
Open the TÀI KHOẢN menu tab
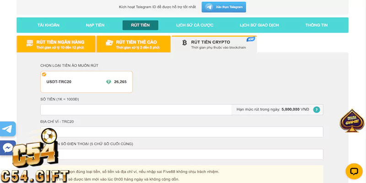[48, 25]
